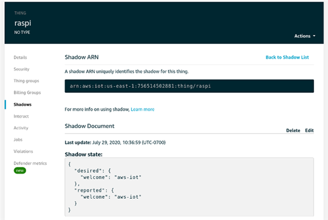This screenshot has height=220, width=328.
Task: Show the Violations section
Action: [x=23, y=151]
